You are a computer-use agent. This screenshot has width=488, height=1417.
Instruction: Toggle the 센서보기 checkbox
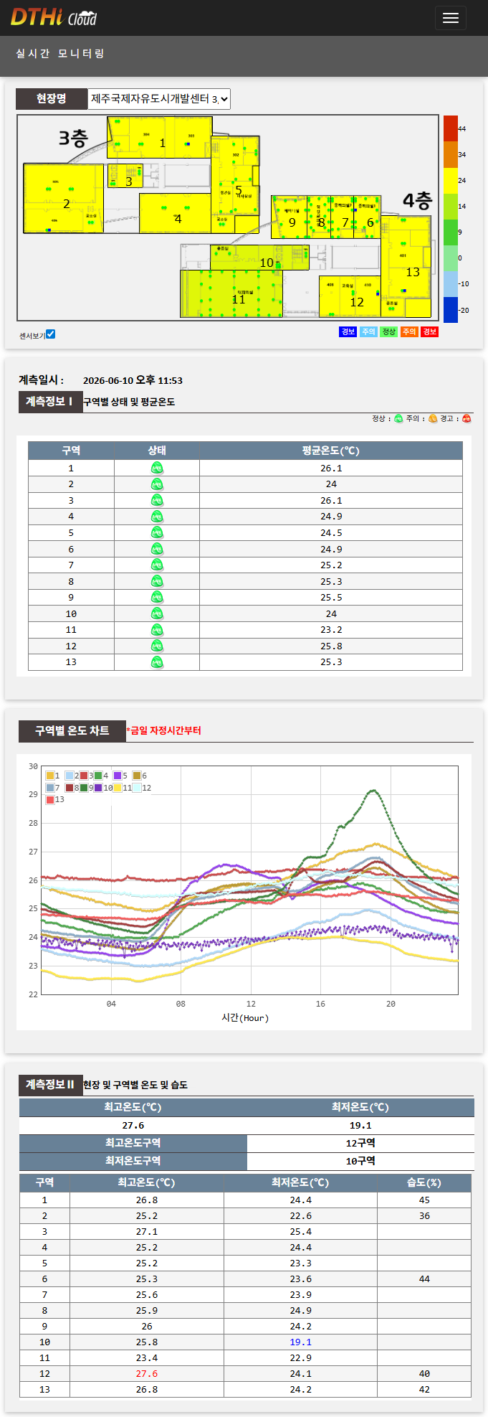click(x=51, y=334)
